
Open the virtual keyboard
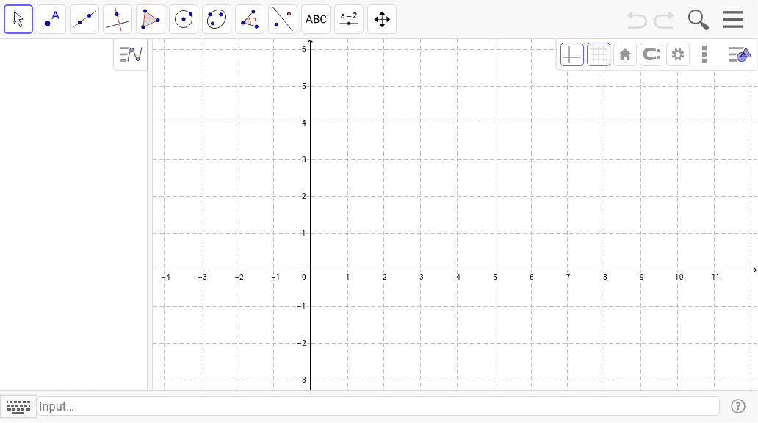18,407
